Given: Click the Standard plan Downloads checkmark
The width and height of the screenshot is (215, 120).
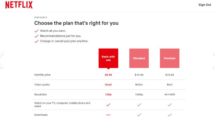Looking at the screenshot, I should pos(139,115).
